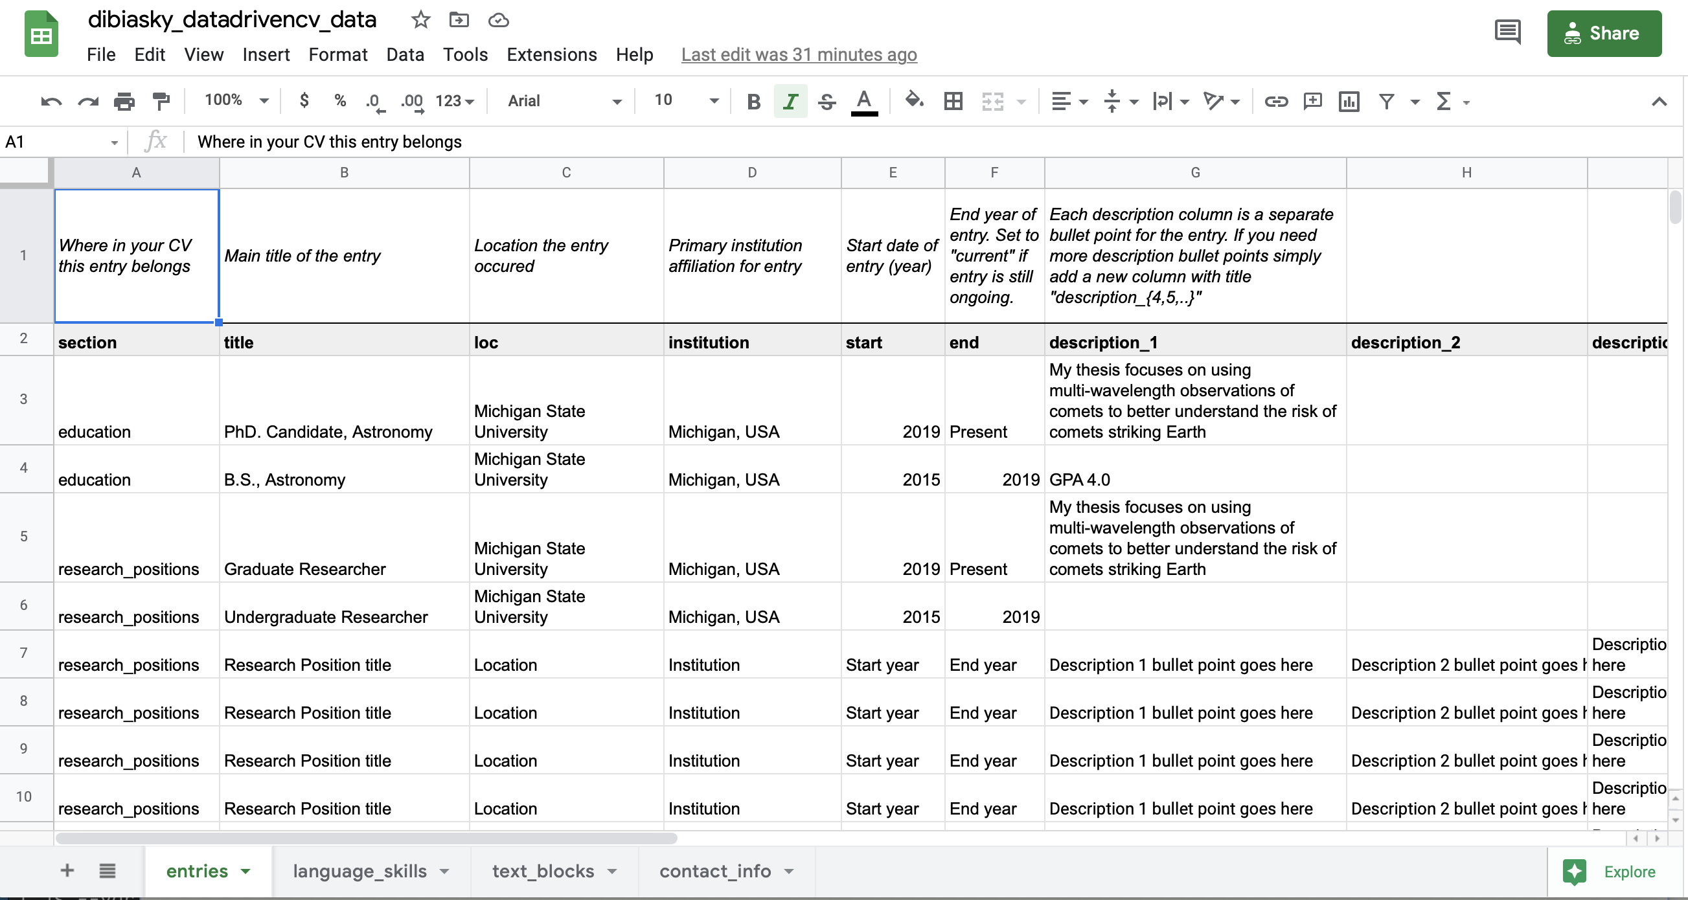
Task: Click the green Share button
Action: [1603, 34]
